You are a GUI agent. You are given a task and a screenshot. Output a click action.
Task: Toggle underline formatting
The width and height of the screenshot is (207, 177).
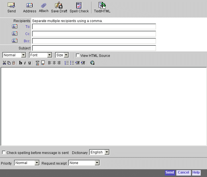[30, 63]
